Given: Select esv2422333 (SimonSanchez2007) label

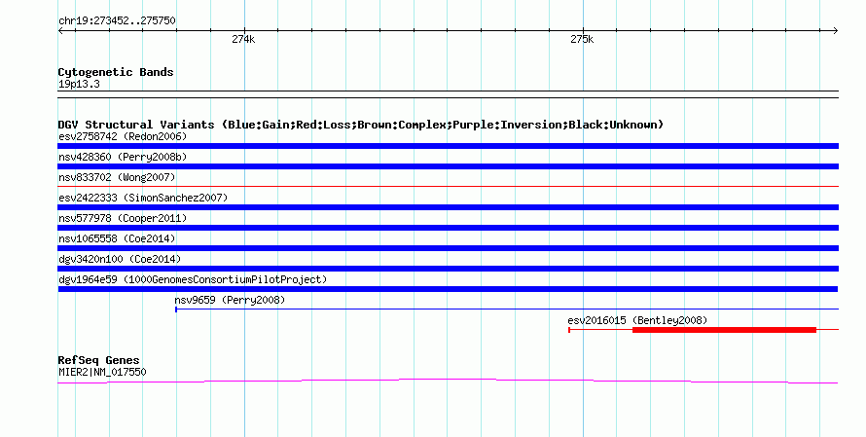Looking at the screenshot, I should point(143,198).
